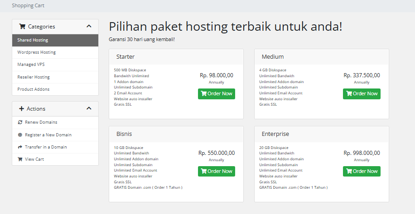Screen dimensions: 415x214
Task: Open Register a New Domain link
Action: tap(48, 135)
